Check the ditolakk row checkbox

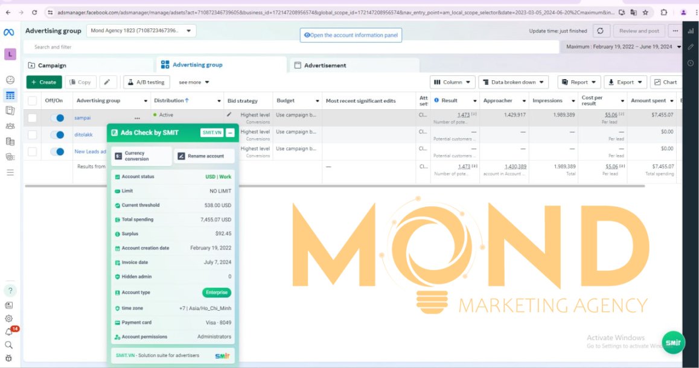[x=32, y=135]
